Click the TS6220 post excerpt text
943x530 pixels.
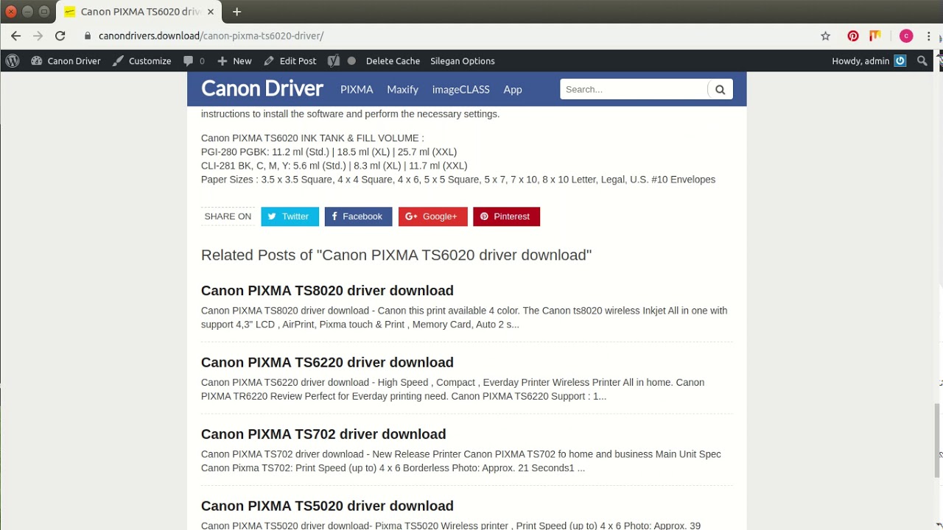pos(452,389)
